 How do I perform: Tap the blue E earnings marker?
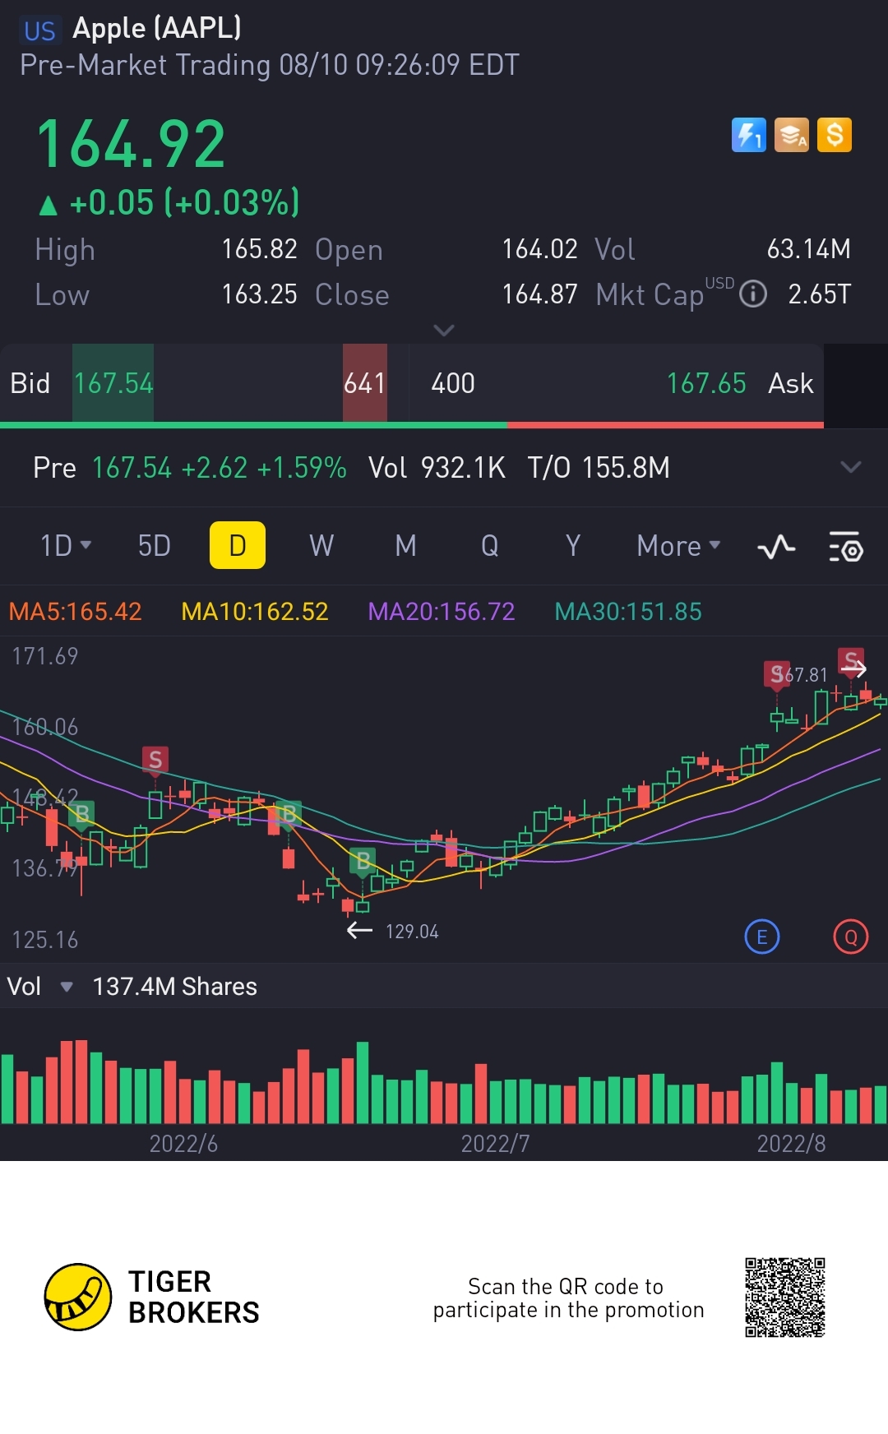pyautogui.click(x=761, y=937)
